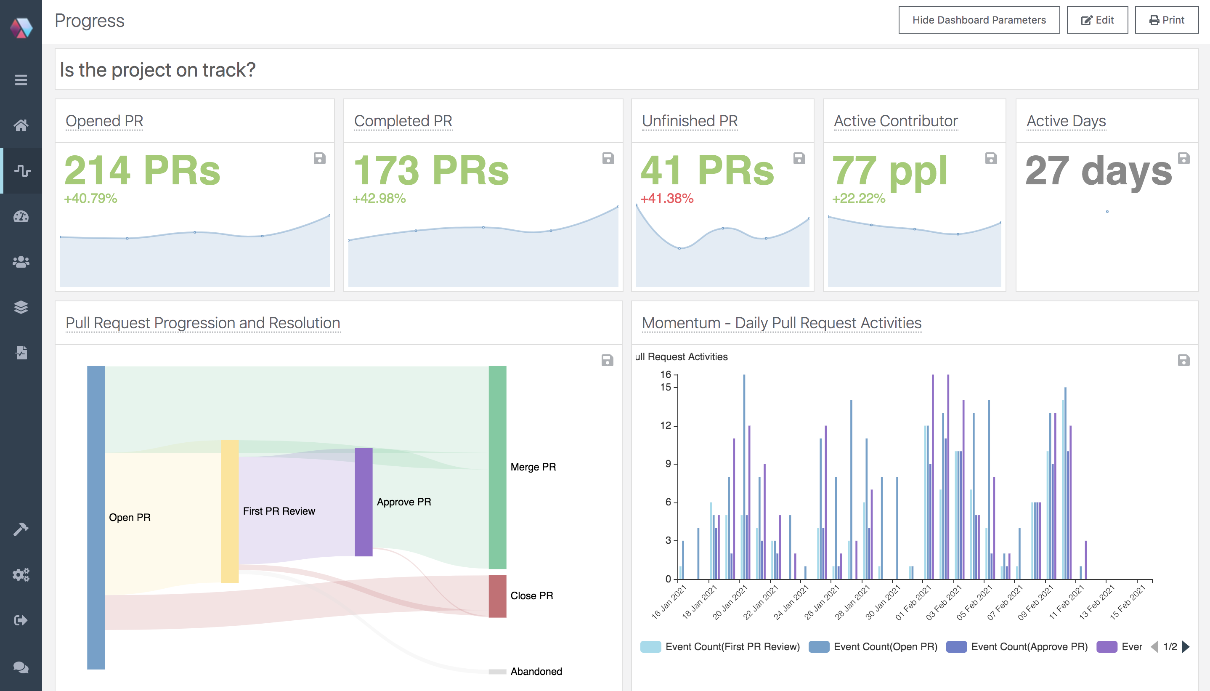Open the home page from the sidebar

coord(21,125)
